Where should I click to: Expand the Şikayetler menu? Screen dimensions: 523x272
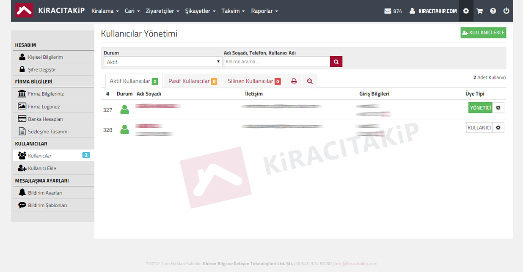point(201,11)
